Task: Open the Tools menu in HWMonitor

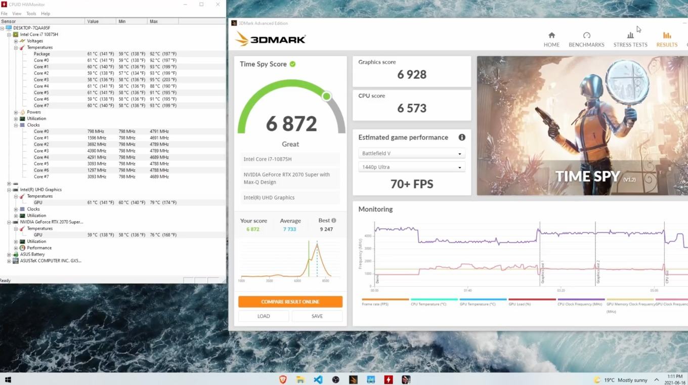Action: coord(31,14)
